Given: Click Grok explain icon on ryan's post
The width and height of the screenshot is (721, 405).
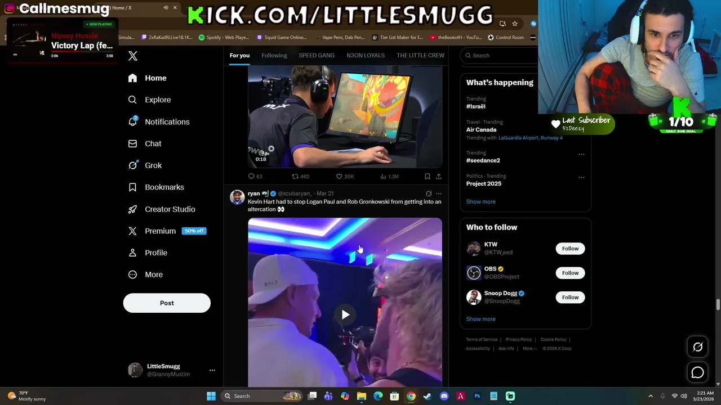Looking at the screenshot, I should (429, 193).
